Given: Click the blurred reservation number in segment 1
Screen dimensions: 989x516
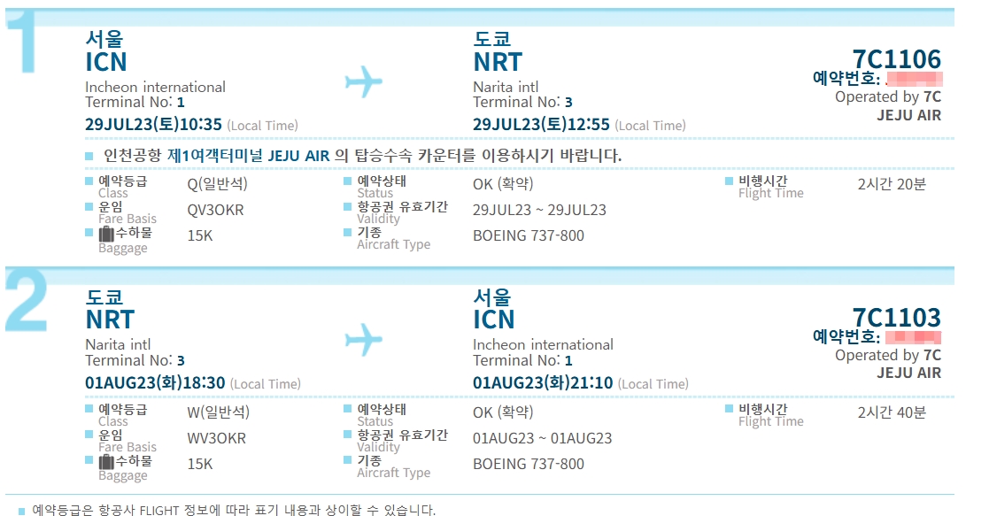Looking at the screenshot, I should point(914,79).
